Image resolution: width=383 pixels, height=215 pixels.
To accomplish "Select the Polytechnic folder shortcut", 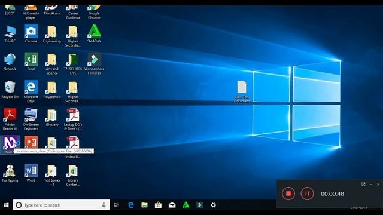I will pos(52,90).
